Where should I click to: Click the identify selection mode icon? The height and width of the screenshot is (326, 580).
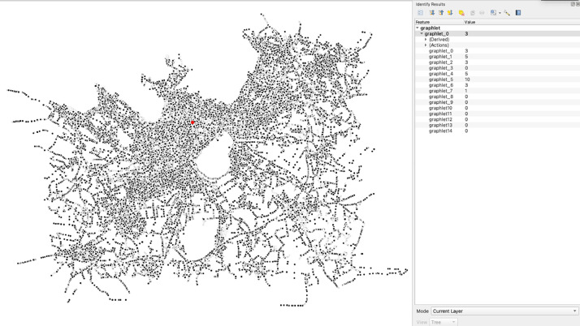[x=493, y=13]
